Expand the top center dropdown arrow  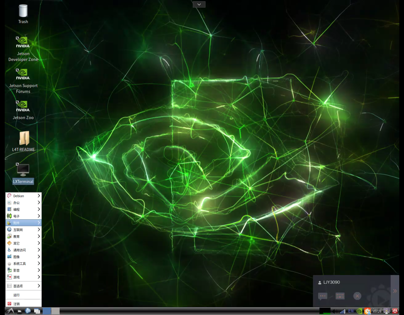[199, 4]
